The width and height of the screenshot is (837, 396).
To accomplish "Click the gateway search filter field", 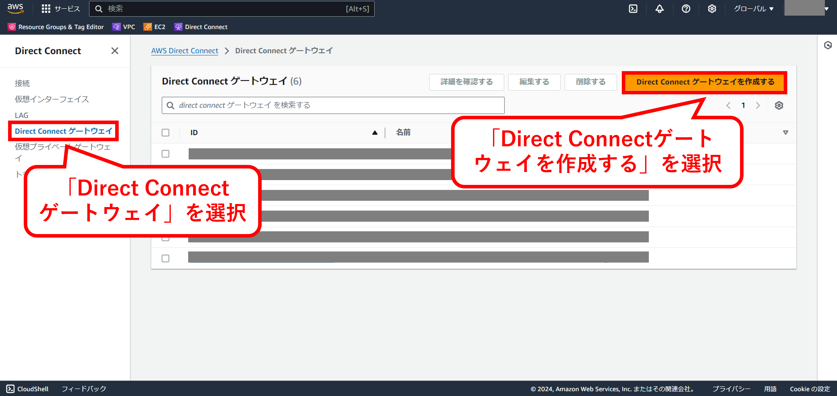I will 333,105.
